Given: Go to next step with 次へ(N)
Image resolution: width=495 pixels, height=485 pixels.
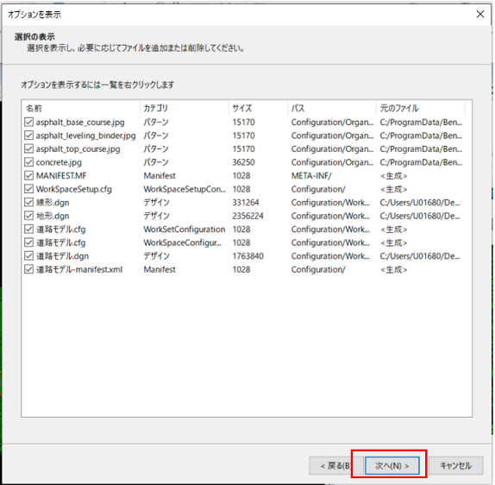Looking at the screenshot, I should point(392,465).
